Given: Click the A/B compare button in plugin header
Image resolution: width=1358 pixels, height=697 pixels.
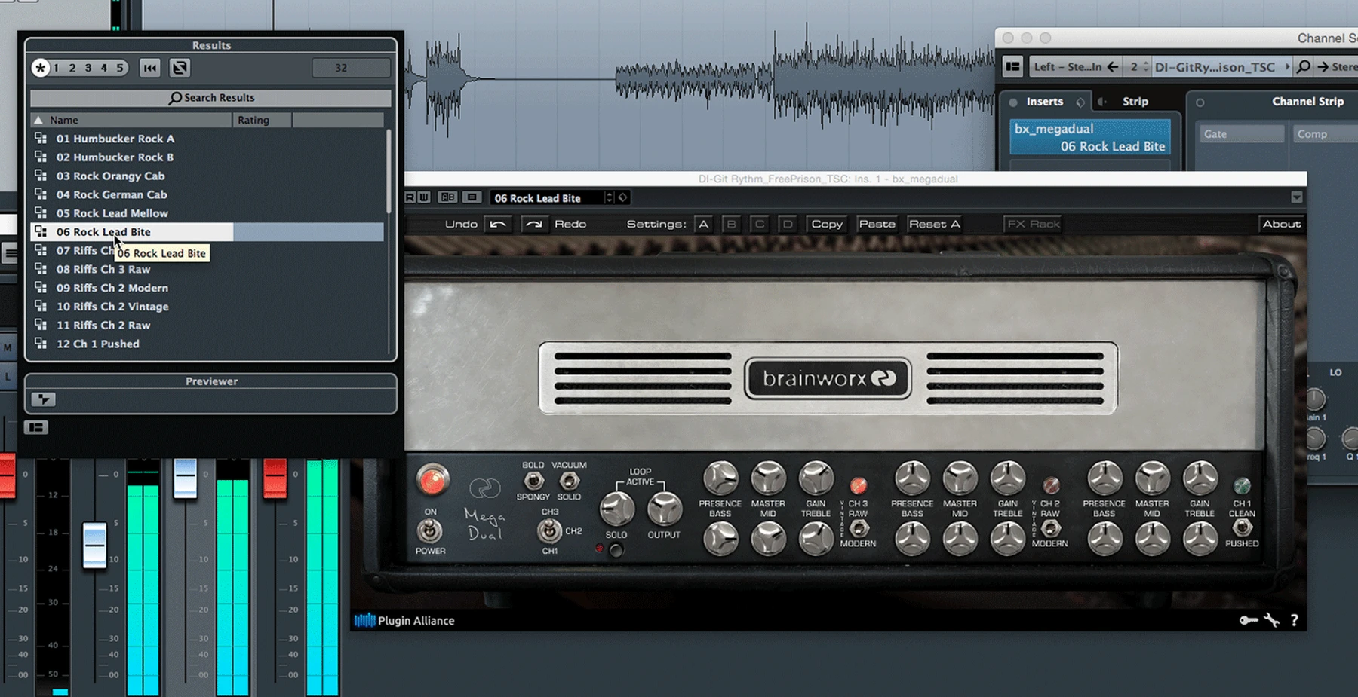Looking at the screenshot, I should [448, 197].
